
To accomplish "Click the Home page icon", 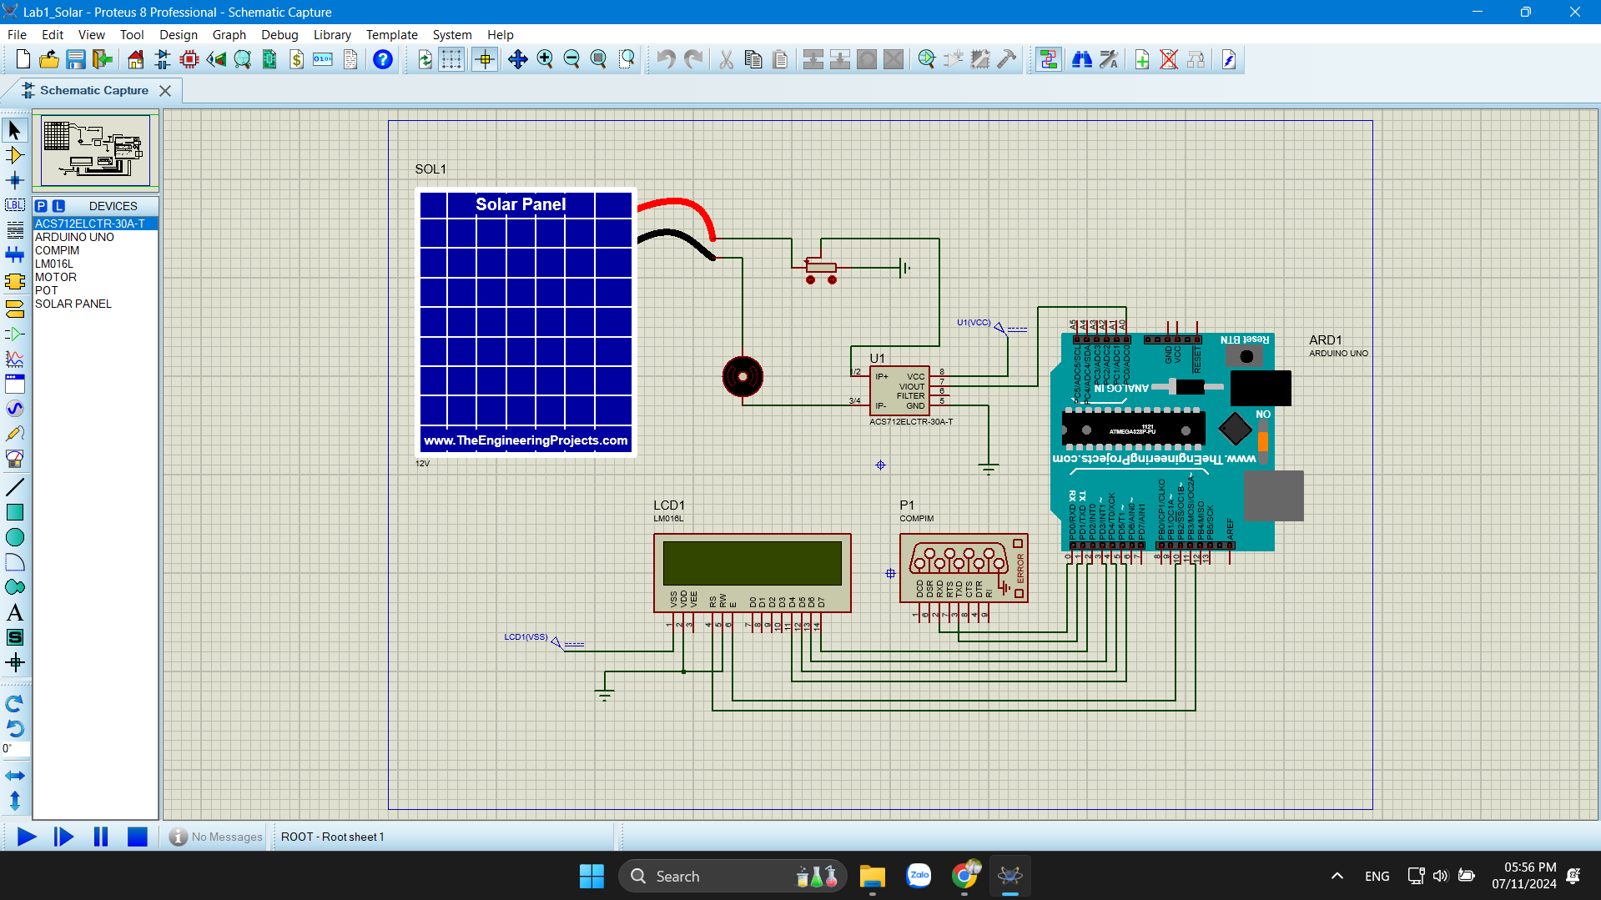I will [135, 59].
